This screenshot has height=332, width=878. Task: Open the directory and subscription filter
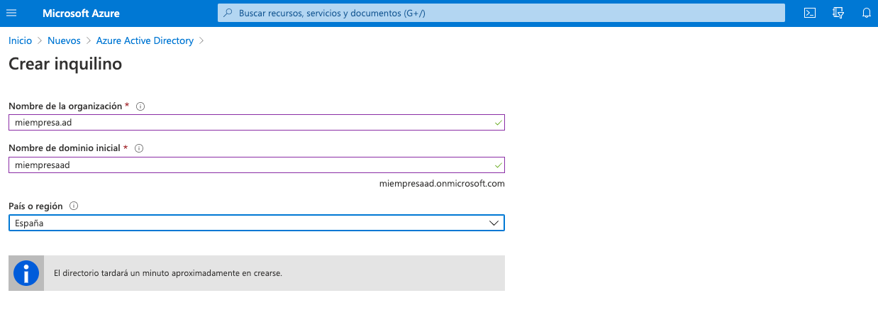tap(838, 13)
